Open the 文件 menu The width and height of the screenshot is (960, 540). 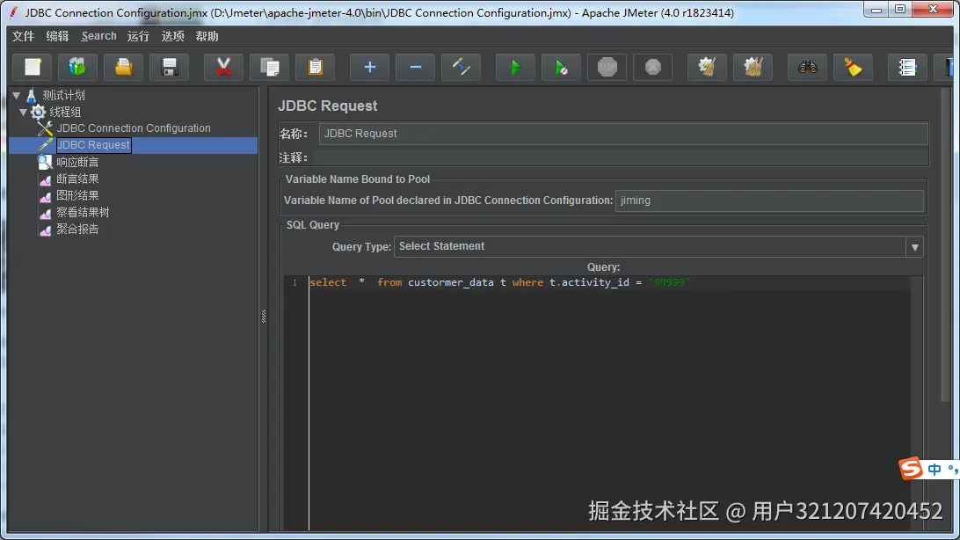pos(23,36)
